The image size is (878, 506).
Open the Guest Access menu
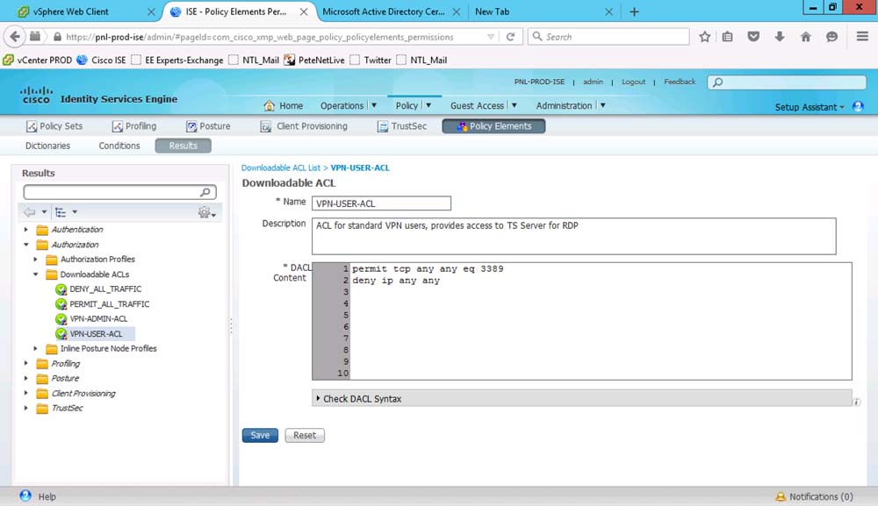pyautogui.click(x=477, y=106)
